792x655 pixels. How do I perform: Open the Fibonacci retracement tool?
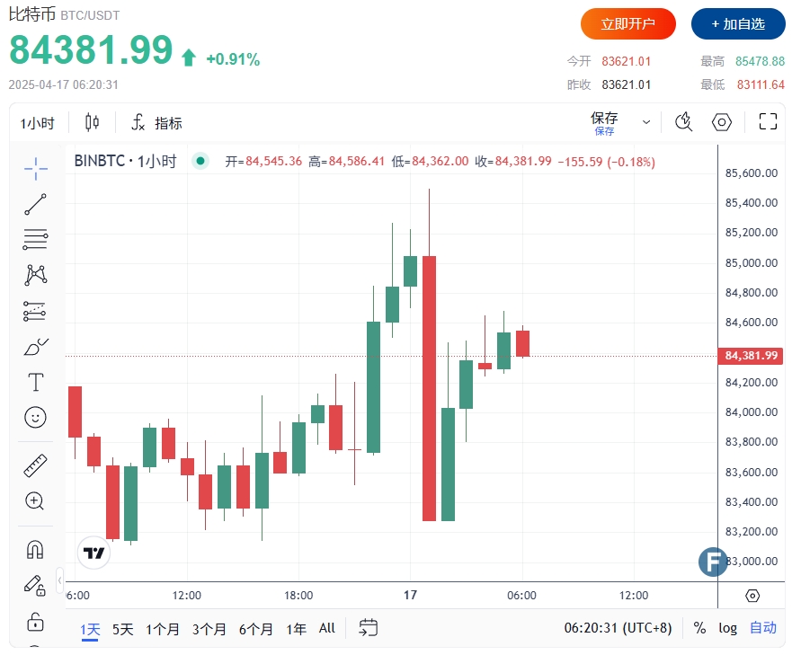pos(35,239)
